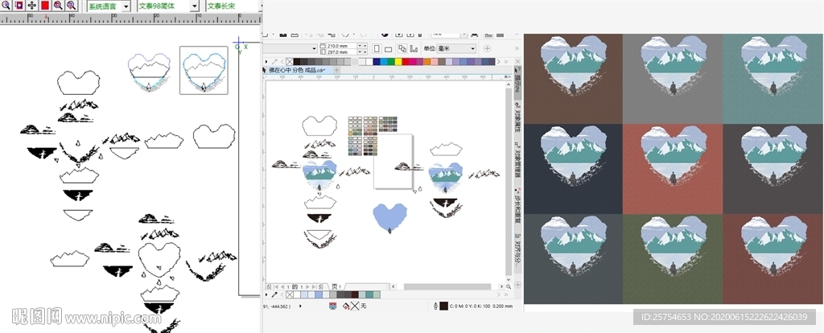Screen dimensions: 824x333
Task: Click the last magnifier icon in the toolbar
Action: point(72,6)
